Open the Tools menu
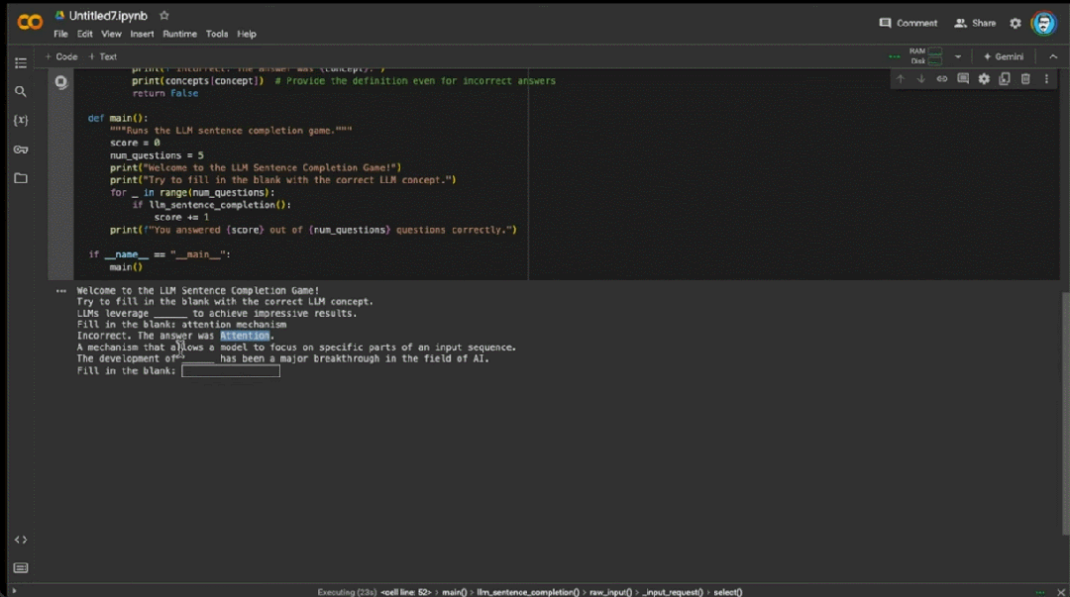This screenshot has height=597, width=1070. (217, 34)
